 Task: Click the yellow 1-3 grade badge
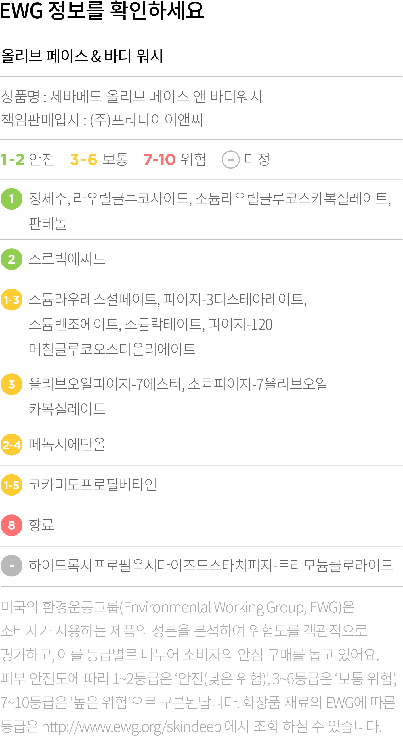pyautogui.click(x=11, y=300)
